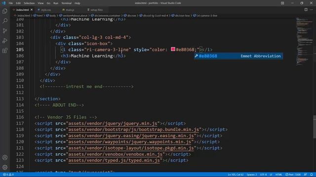The image size is (316, 177).
Task: Click the Port : 5500 live server button
Action: [293, 175]
